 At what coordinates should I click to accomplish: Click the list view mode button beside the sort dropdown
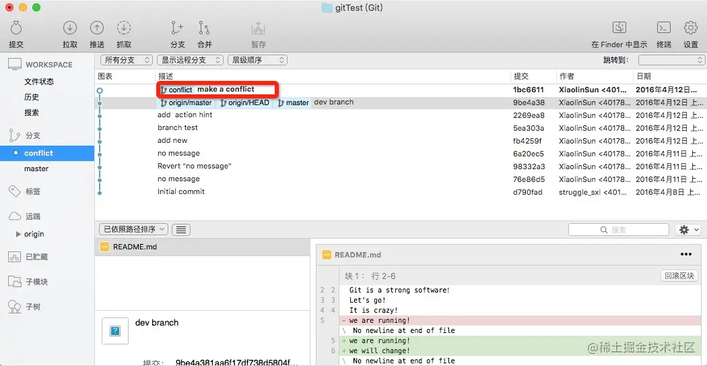pos(181,230)
